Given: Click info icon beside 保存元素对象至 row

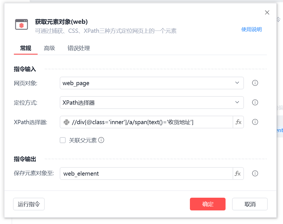Looking at the screenshot, I should (x=255, y=174).
